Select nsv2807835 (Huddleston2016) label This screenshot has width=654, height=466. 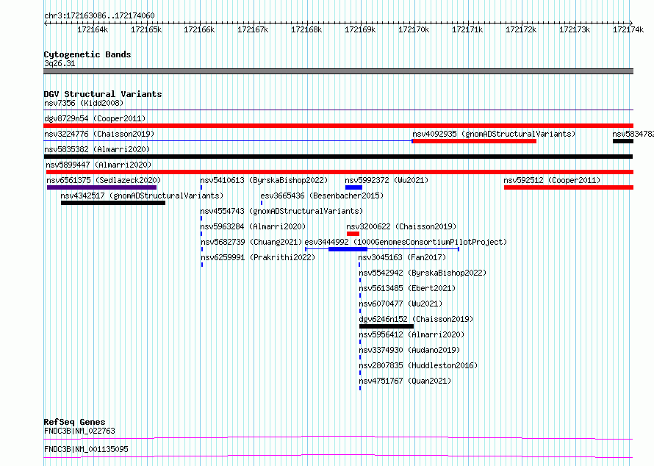(418, 365)
